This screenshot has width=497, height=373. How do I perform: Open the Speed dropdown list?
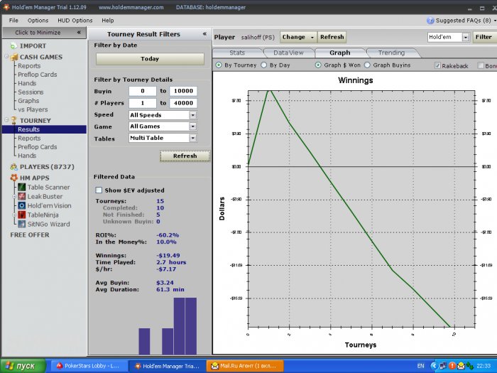click(x=192, y=114)
